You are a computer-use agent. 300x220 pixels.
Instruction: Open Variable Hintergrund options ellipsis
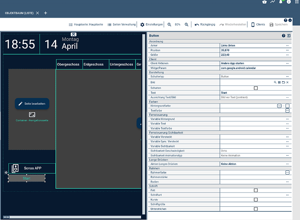pos(287,119)
